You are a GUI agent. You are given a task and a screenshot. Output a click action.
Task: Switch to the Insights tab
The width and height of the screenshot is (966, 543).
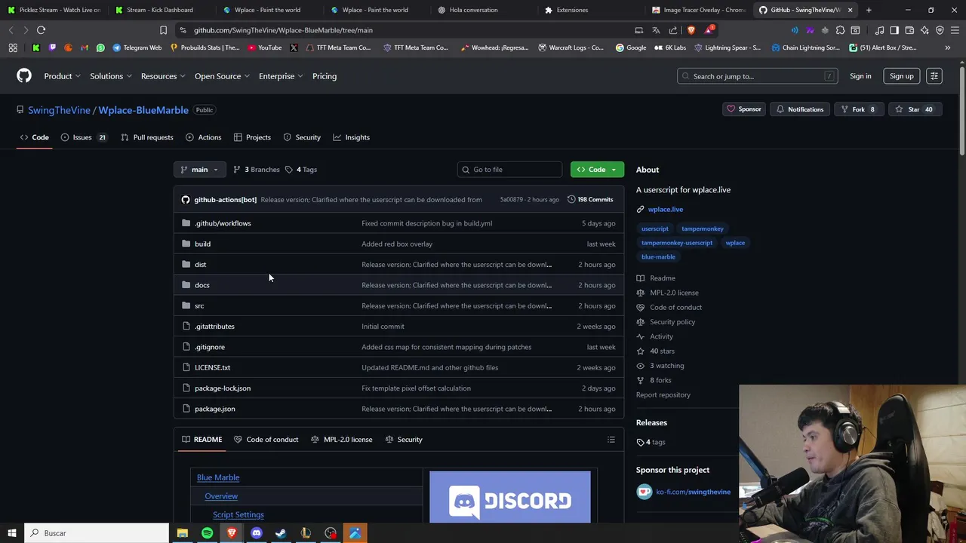pos(352,137)
